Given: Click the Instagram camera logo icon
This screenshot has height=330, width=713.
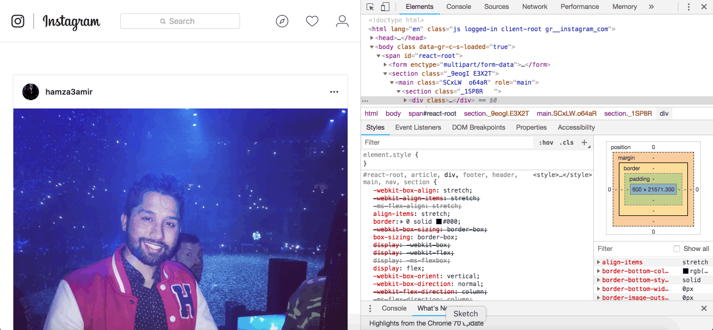Looking at the screenshot, I should [18, 21].
